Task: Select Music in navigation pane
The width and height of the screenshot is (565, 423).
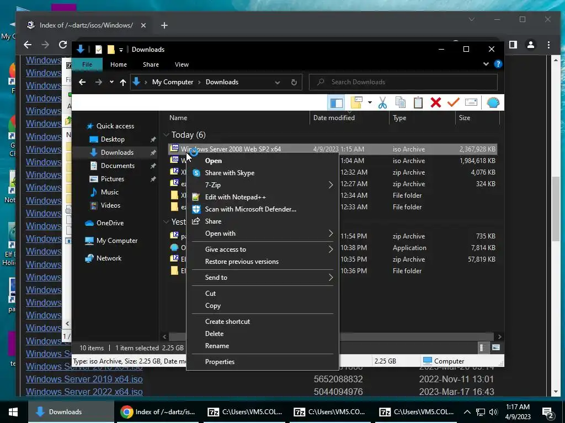Action: [110, 192]
